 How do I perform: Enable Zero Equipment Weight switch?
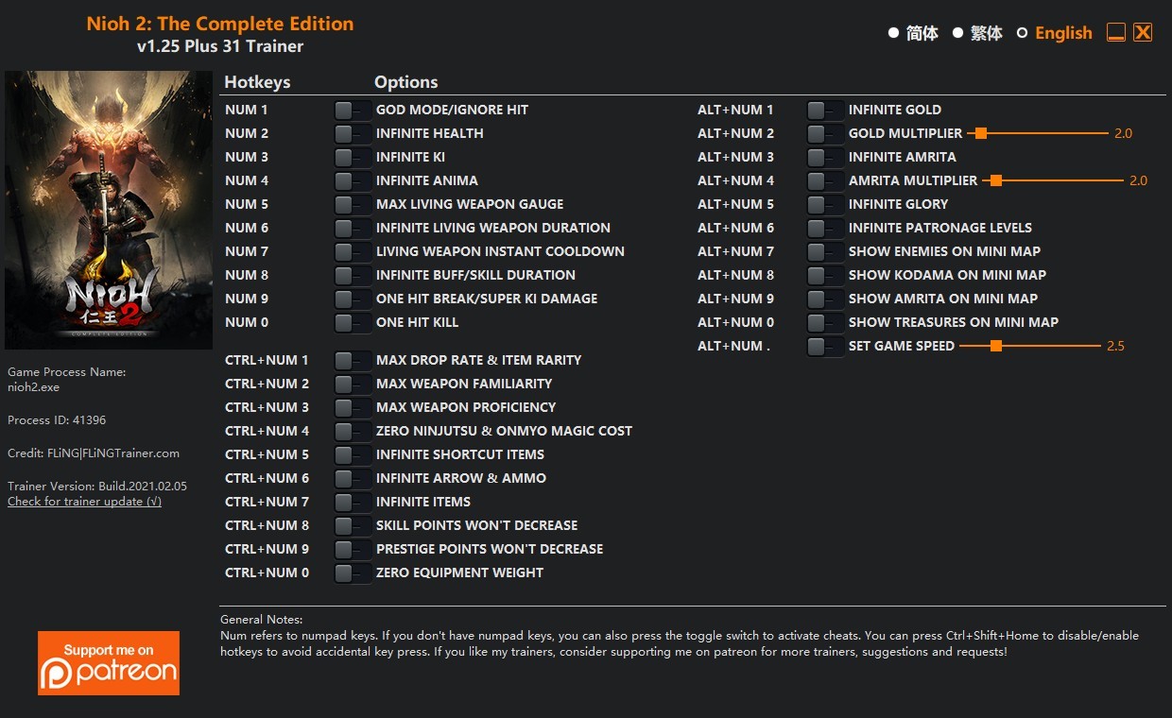(x=353, y=573)
